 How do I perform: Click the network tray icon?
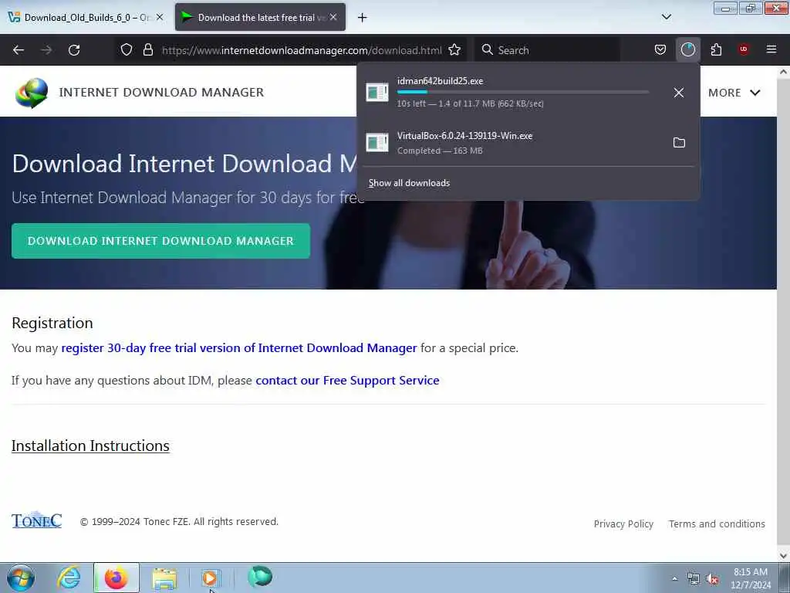click(694, 579)
